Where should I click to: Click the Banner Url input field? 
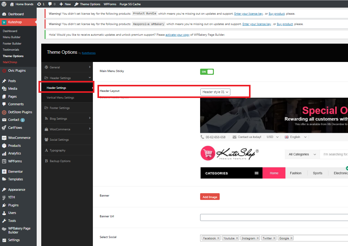tap(274, 217)
